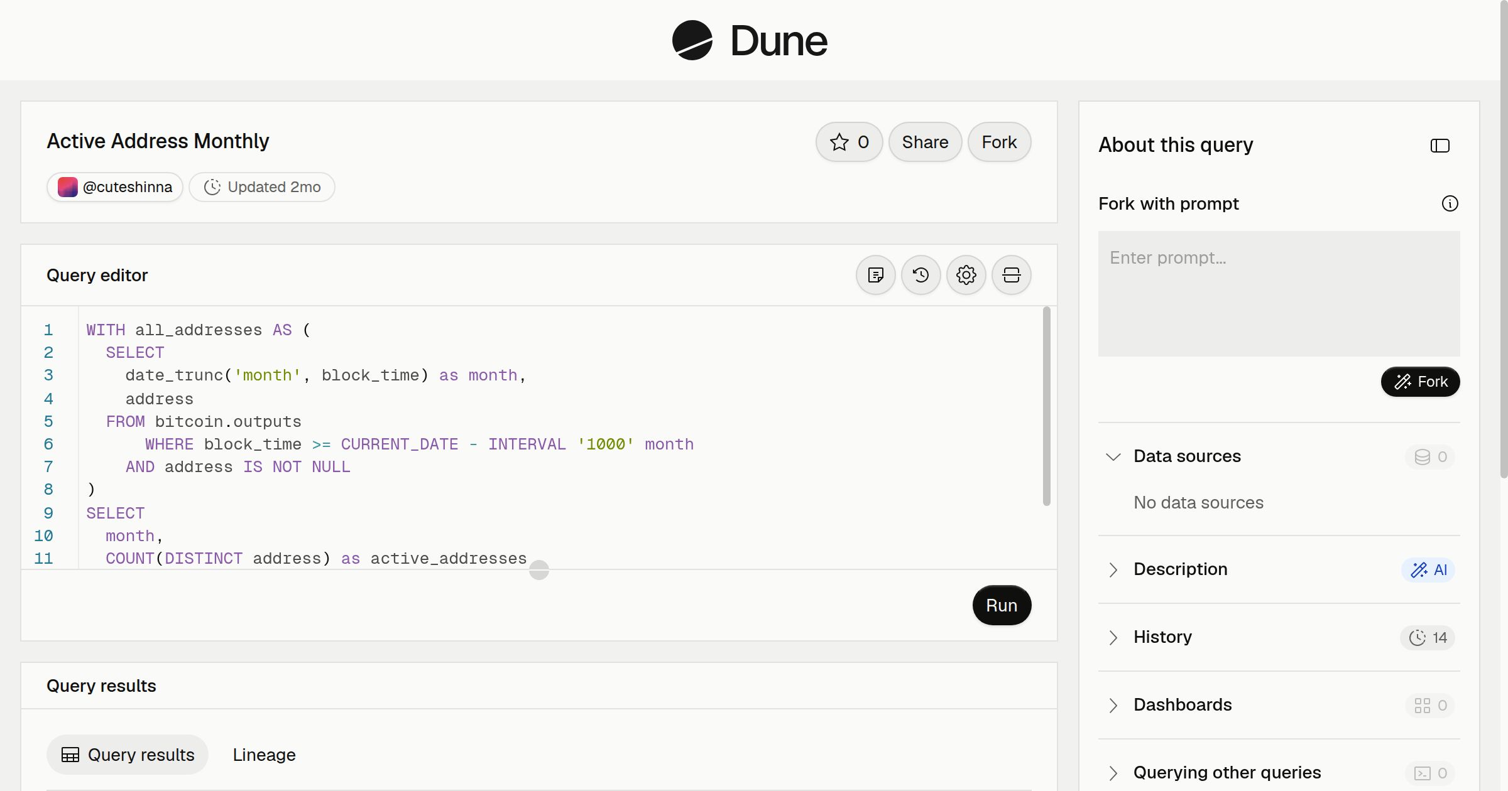Image resolution: width=1508 pixels, height=791 pixels.
Task: Open query settings gear icon
Action: 966,275
